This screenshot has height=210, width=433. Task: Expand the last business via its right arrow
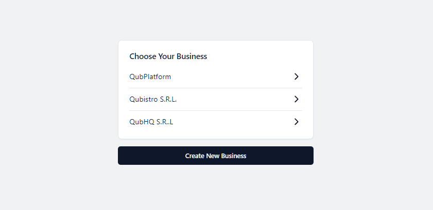point(297,122)
